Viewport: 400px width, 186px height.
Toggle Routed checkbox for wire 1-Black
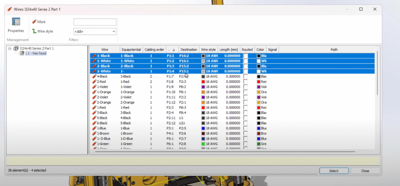(245, 56)
